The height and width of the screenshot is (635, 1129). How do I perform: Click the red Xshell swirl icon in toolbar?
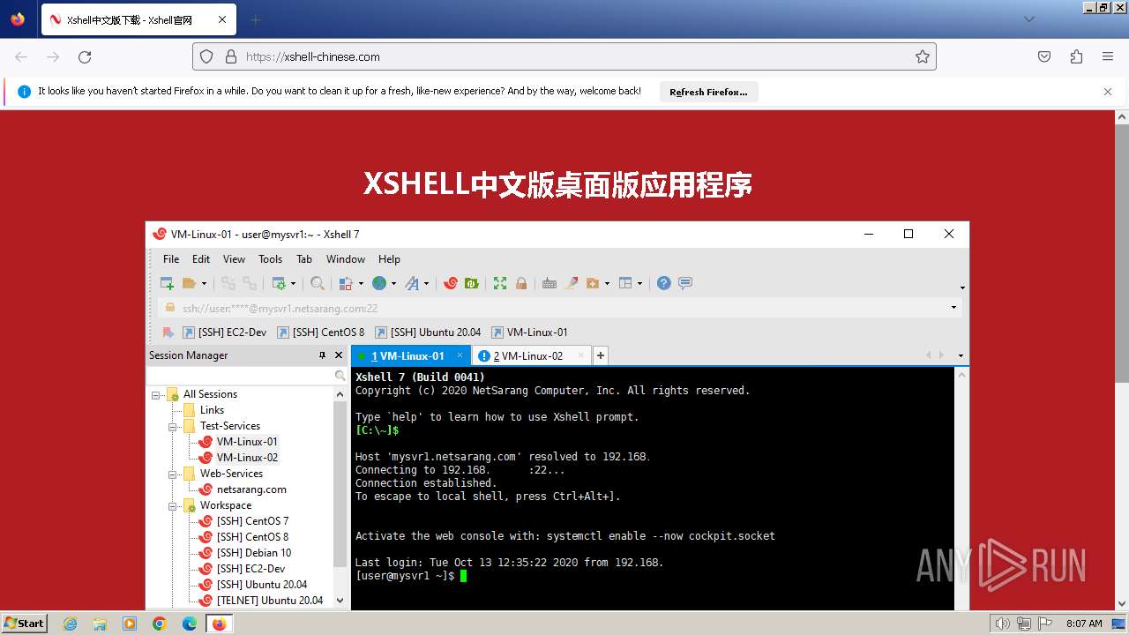point(451,283)
